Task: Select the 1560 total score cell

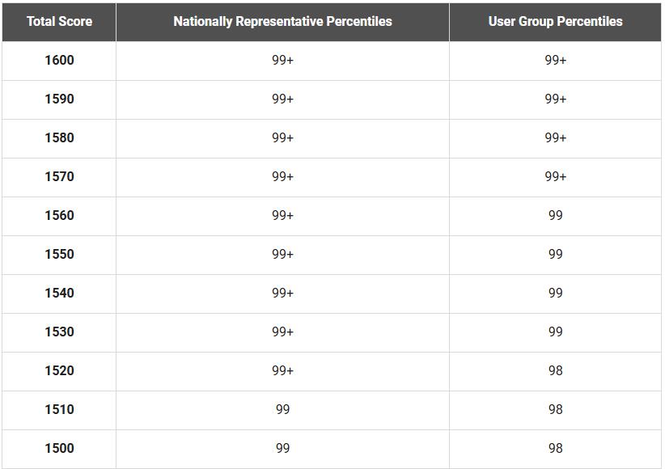Action: click(59, 215)
